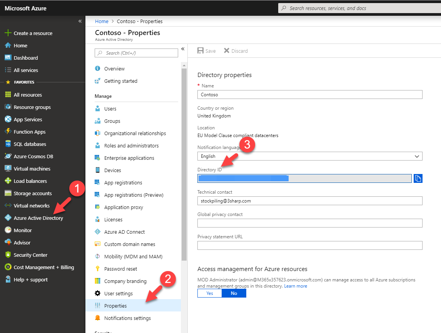Click the Virtual machines monitor icon

(8, 169)
